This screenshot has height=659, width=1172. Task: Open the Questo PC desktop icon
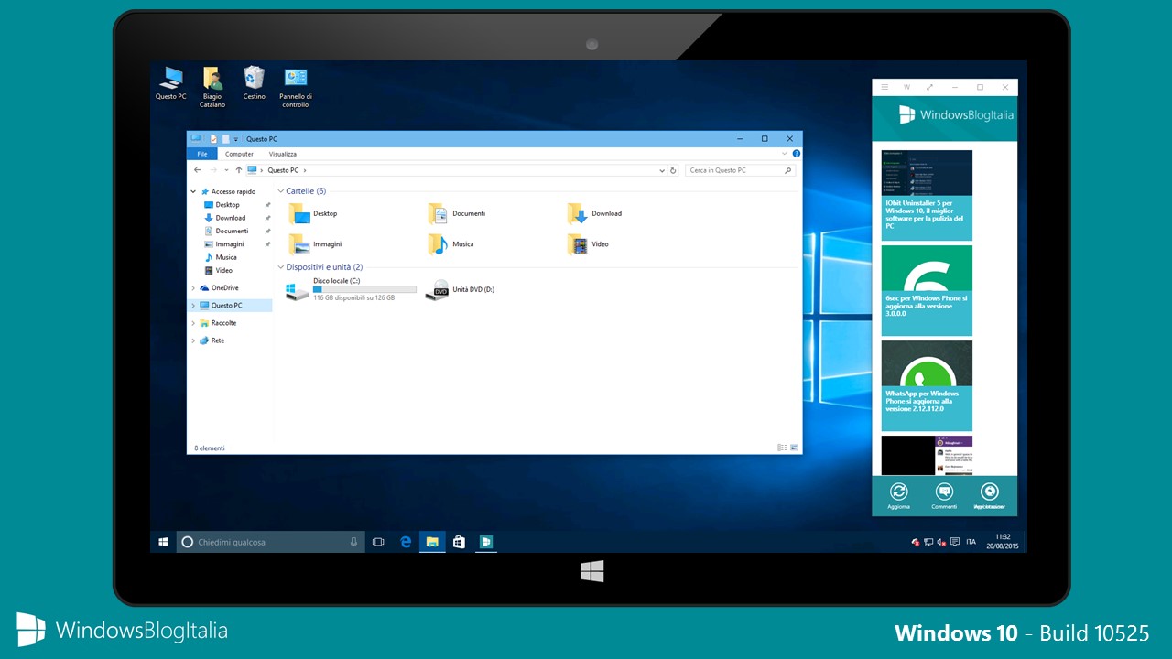tap(170, 82)
